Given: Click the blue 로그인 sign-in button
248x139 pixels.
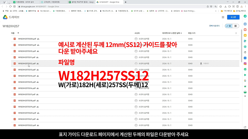Looking at the screenshot, I should click(x=233, y=17).
